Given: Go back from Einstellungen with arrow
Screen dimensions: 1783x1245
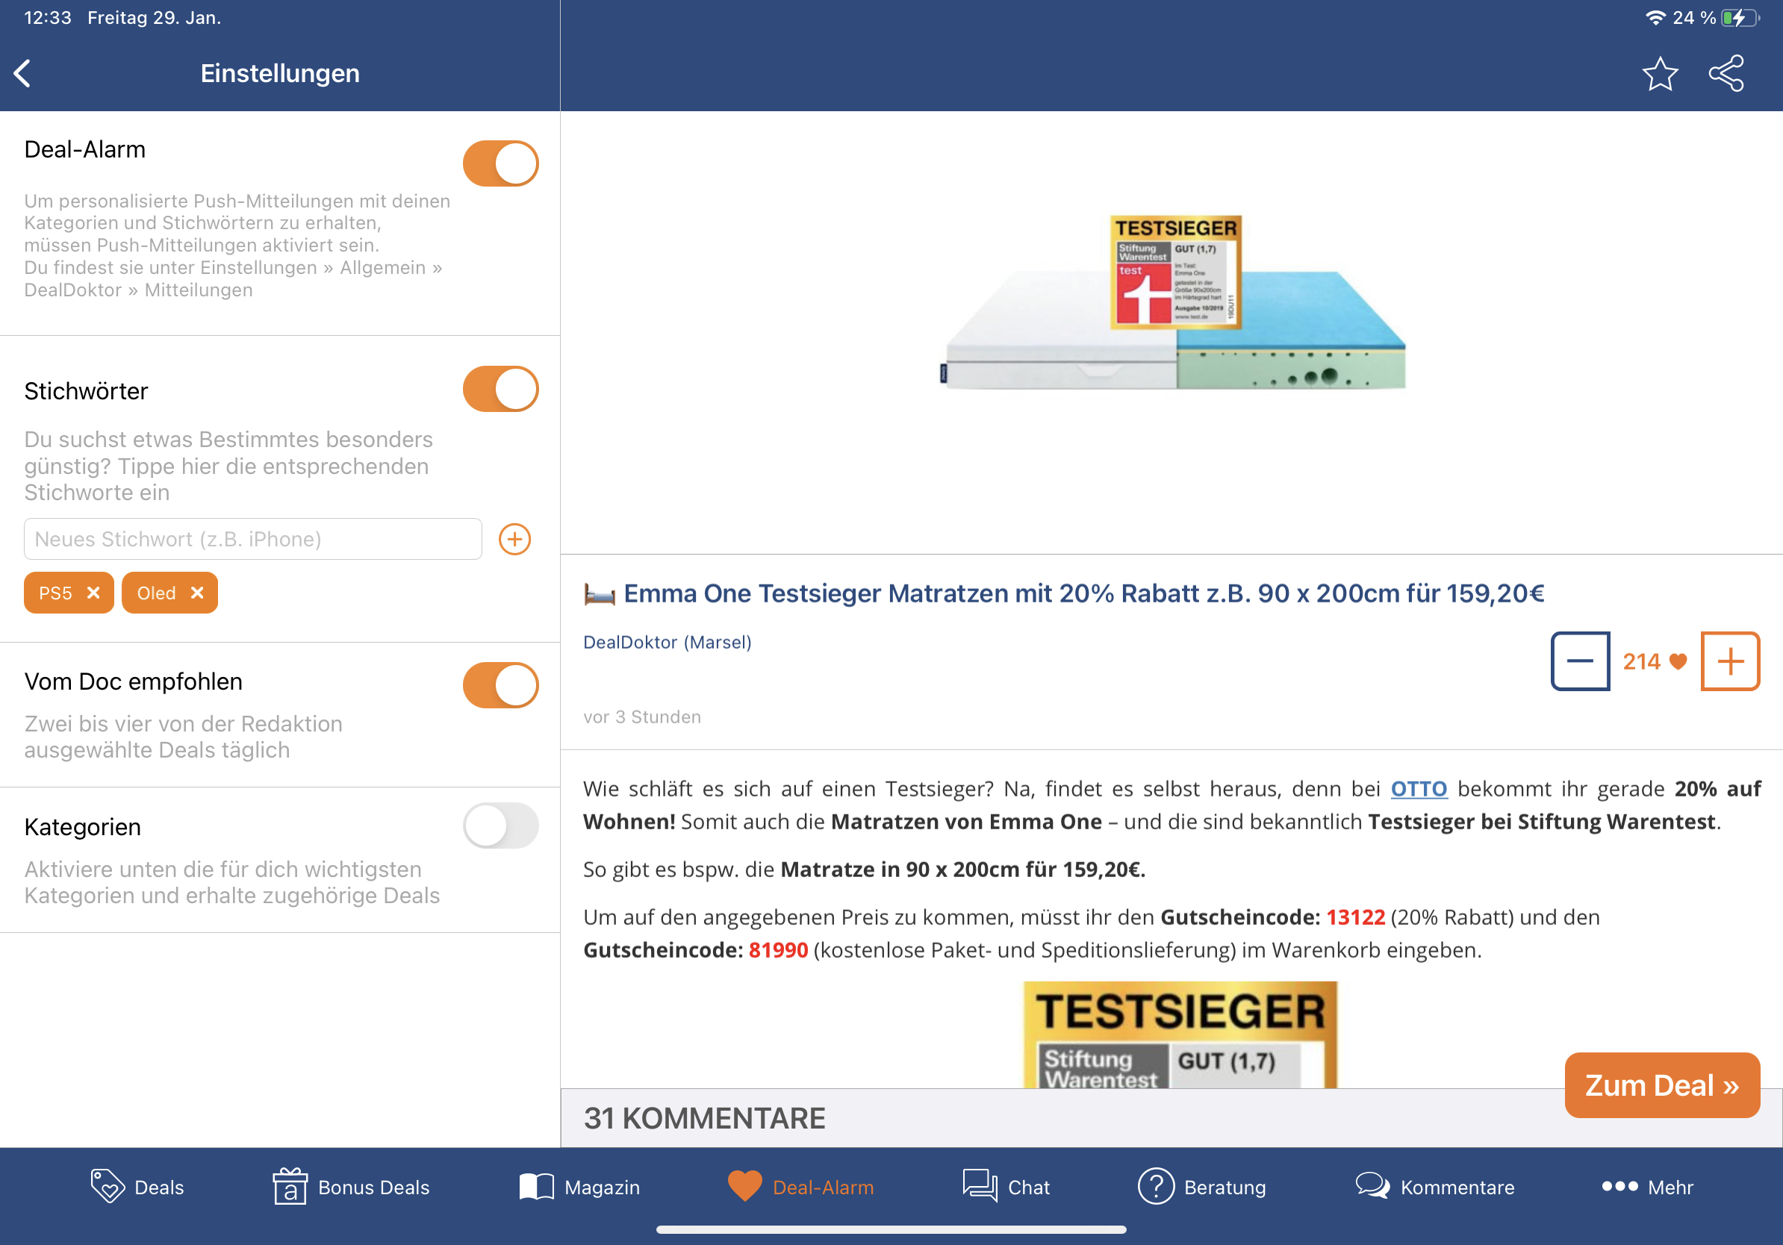Looking at the screenshot, I should 23,74.
